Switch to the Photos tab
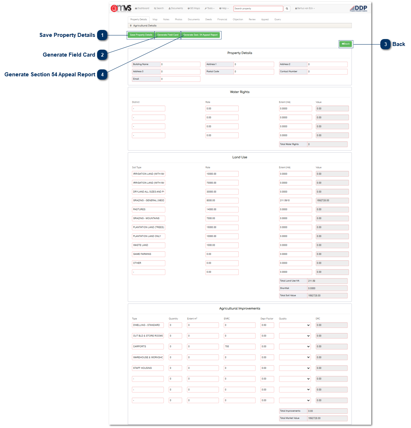The width and height of the screenshot is (411, 428). [178, 19]
